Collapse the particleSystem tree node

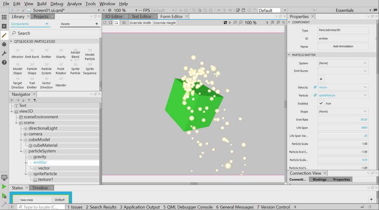(21, 151)
